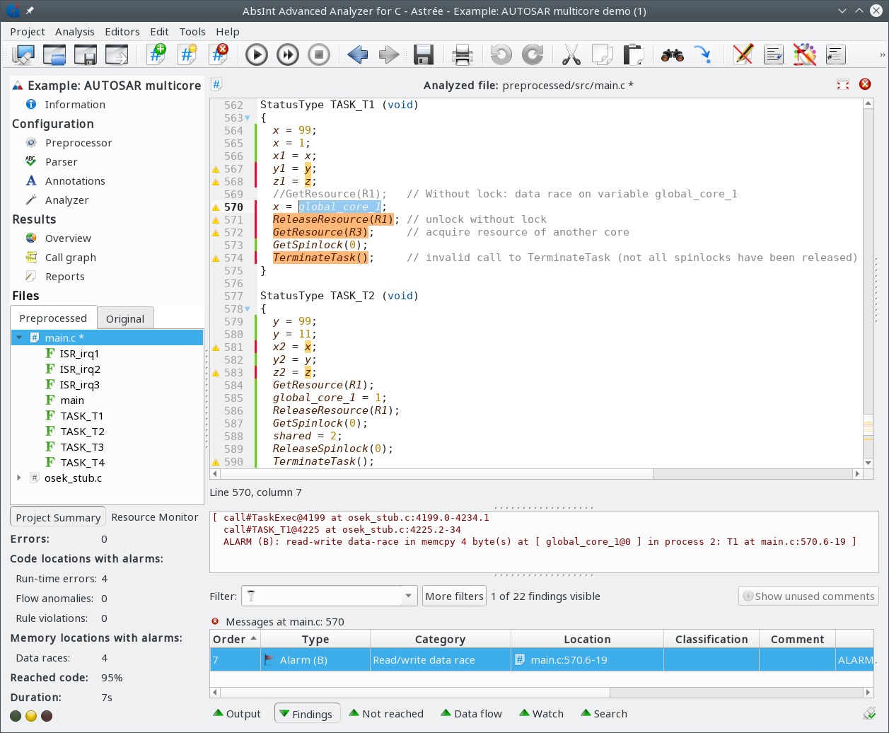Open the Filter combo box dropdown arrow
The height and width of the screenshot is (733, 889).
pos(408,596)
